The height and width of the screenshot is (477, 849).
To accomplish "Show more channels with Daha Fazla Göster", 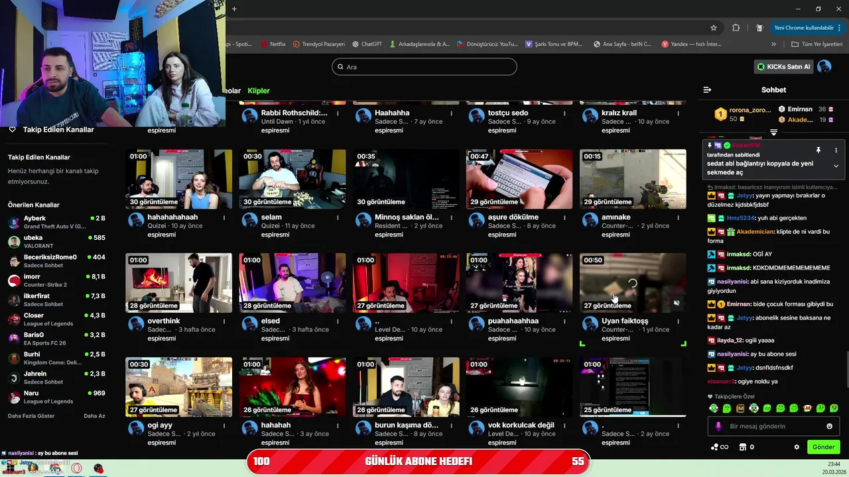I will (31, 416).
